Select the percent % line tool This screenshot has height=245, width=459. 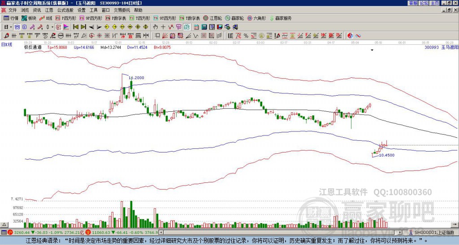click(246, 36)
